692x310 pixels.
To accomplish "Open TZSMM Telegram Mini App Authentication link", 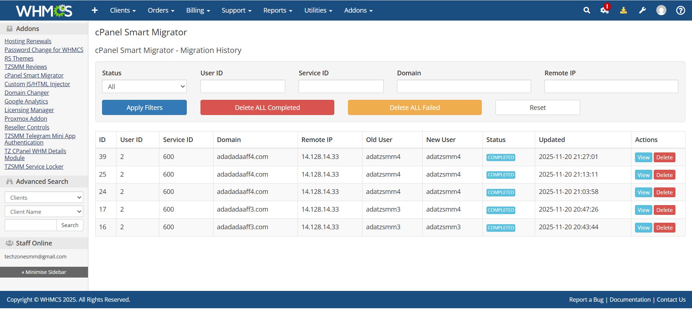I will pyautogui.click(x=40, y=139).
